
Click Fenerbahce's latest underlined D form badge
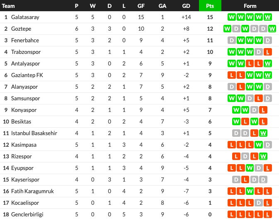(x=268, y=40)
